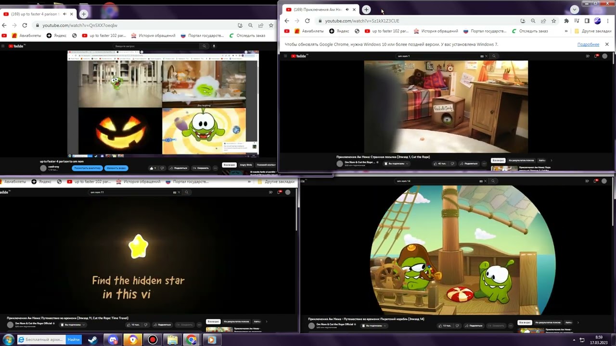Mute the 'up to faster 4 parison' tab audio
The width and height of the screenshot is (616, 346).
(64, 14)
